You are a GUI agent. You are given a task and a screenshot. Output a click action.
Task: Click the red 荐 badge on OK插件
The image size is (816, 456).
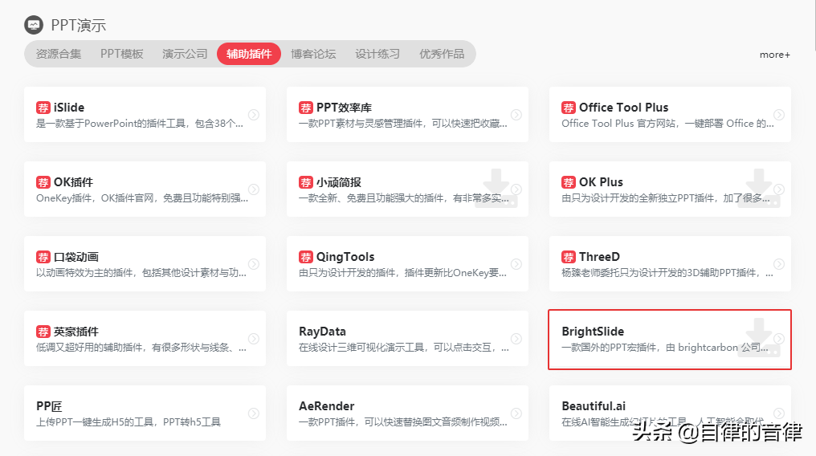[43, 182]
